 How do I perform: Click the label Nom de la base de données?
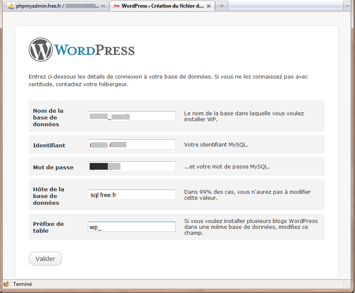(x=48, y=117)
